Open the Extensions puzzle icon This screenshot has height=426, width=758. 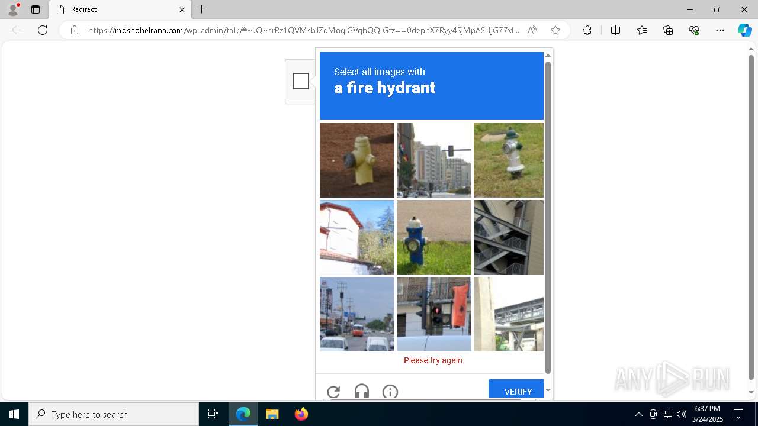[x=587, y=30]
